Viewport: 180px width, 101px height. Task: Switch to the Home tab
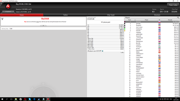(x=22, y=15)
